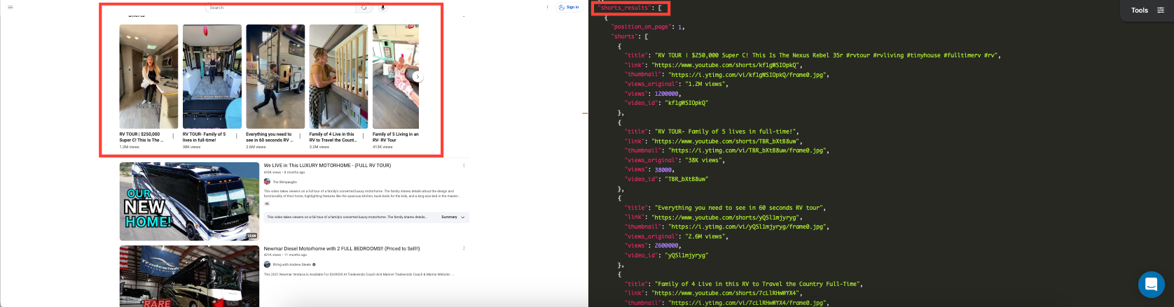Click JSON views_original value "2.6M views"

coord(705,236)
